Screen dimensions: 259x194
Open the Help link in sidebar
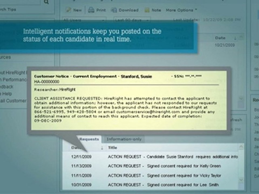[x=6, y=94]
